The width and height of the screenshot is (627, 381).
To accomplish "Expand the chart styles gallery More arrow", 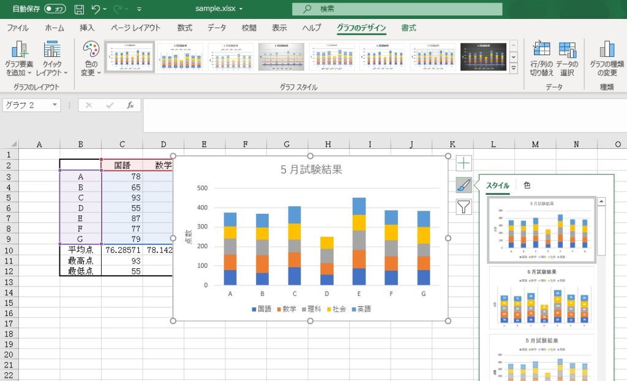I will coord(513,69).
